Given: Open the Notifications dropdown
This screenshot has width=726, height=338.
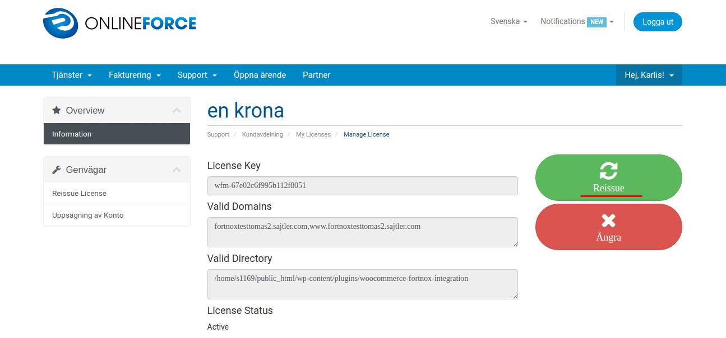Looking at the screenshot, I should click(x=577, y=22).
